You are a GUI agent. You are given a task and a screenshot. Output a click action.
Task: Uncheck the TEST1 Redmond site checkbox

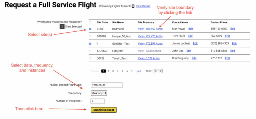(90, 29)
